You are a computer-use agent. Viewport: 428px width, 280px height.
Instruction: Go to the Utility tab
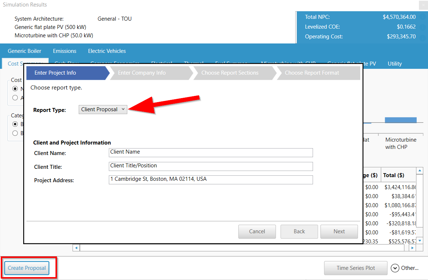point(395,64)
